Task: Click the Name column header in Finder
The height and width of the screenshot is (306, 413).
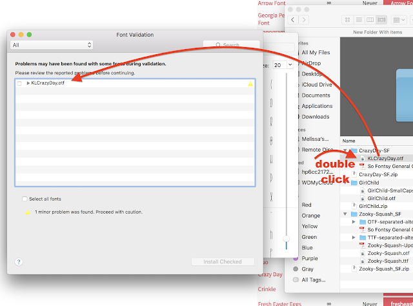Action: (348, 141)
